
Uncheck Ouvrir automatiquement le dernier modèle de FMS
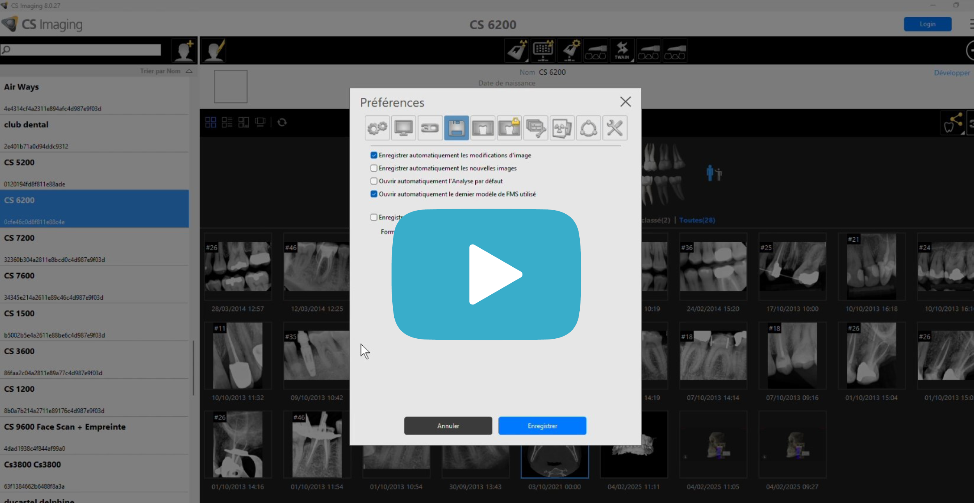pos(374,194)
